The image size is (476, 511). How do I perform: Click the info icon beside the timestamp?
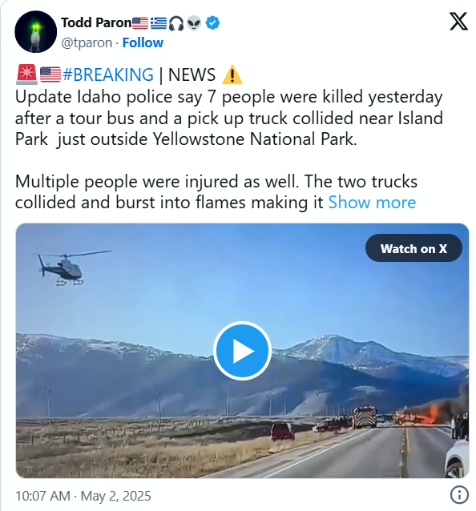pyautogui.click(x=459, y=495)
